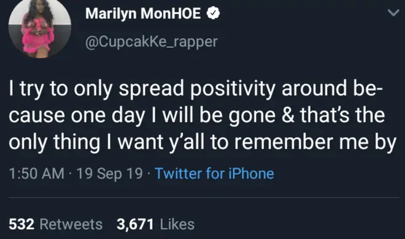Click the 1:50 AM timestamp

36,173
